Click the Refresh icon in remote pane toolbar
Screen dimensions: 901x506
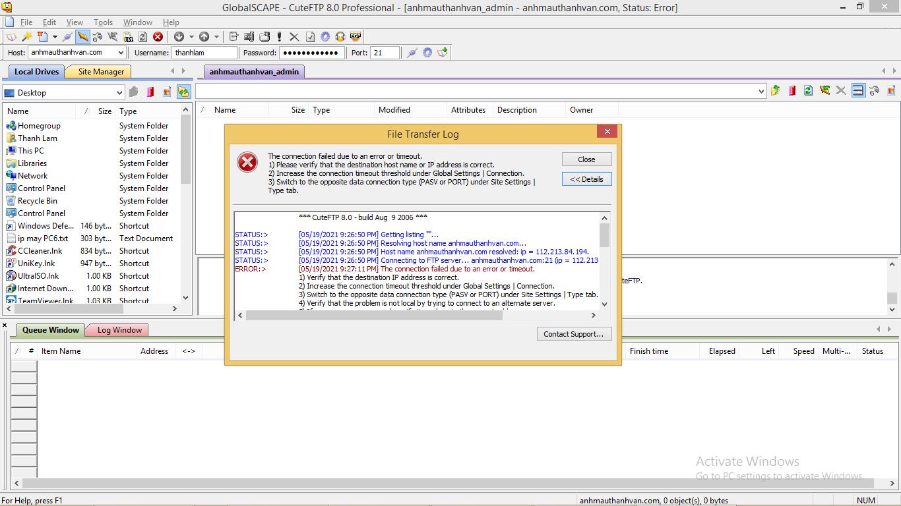(x=808, y=91)
